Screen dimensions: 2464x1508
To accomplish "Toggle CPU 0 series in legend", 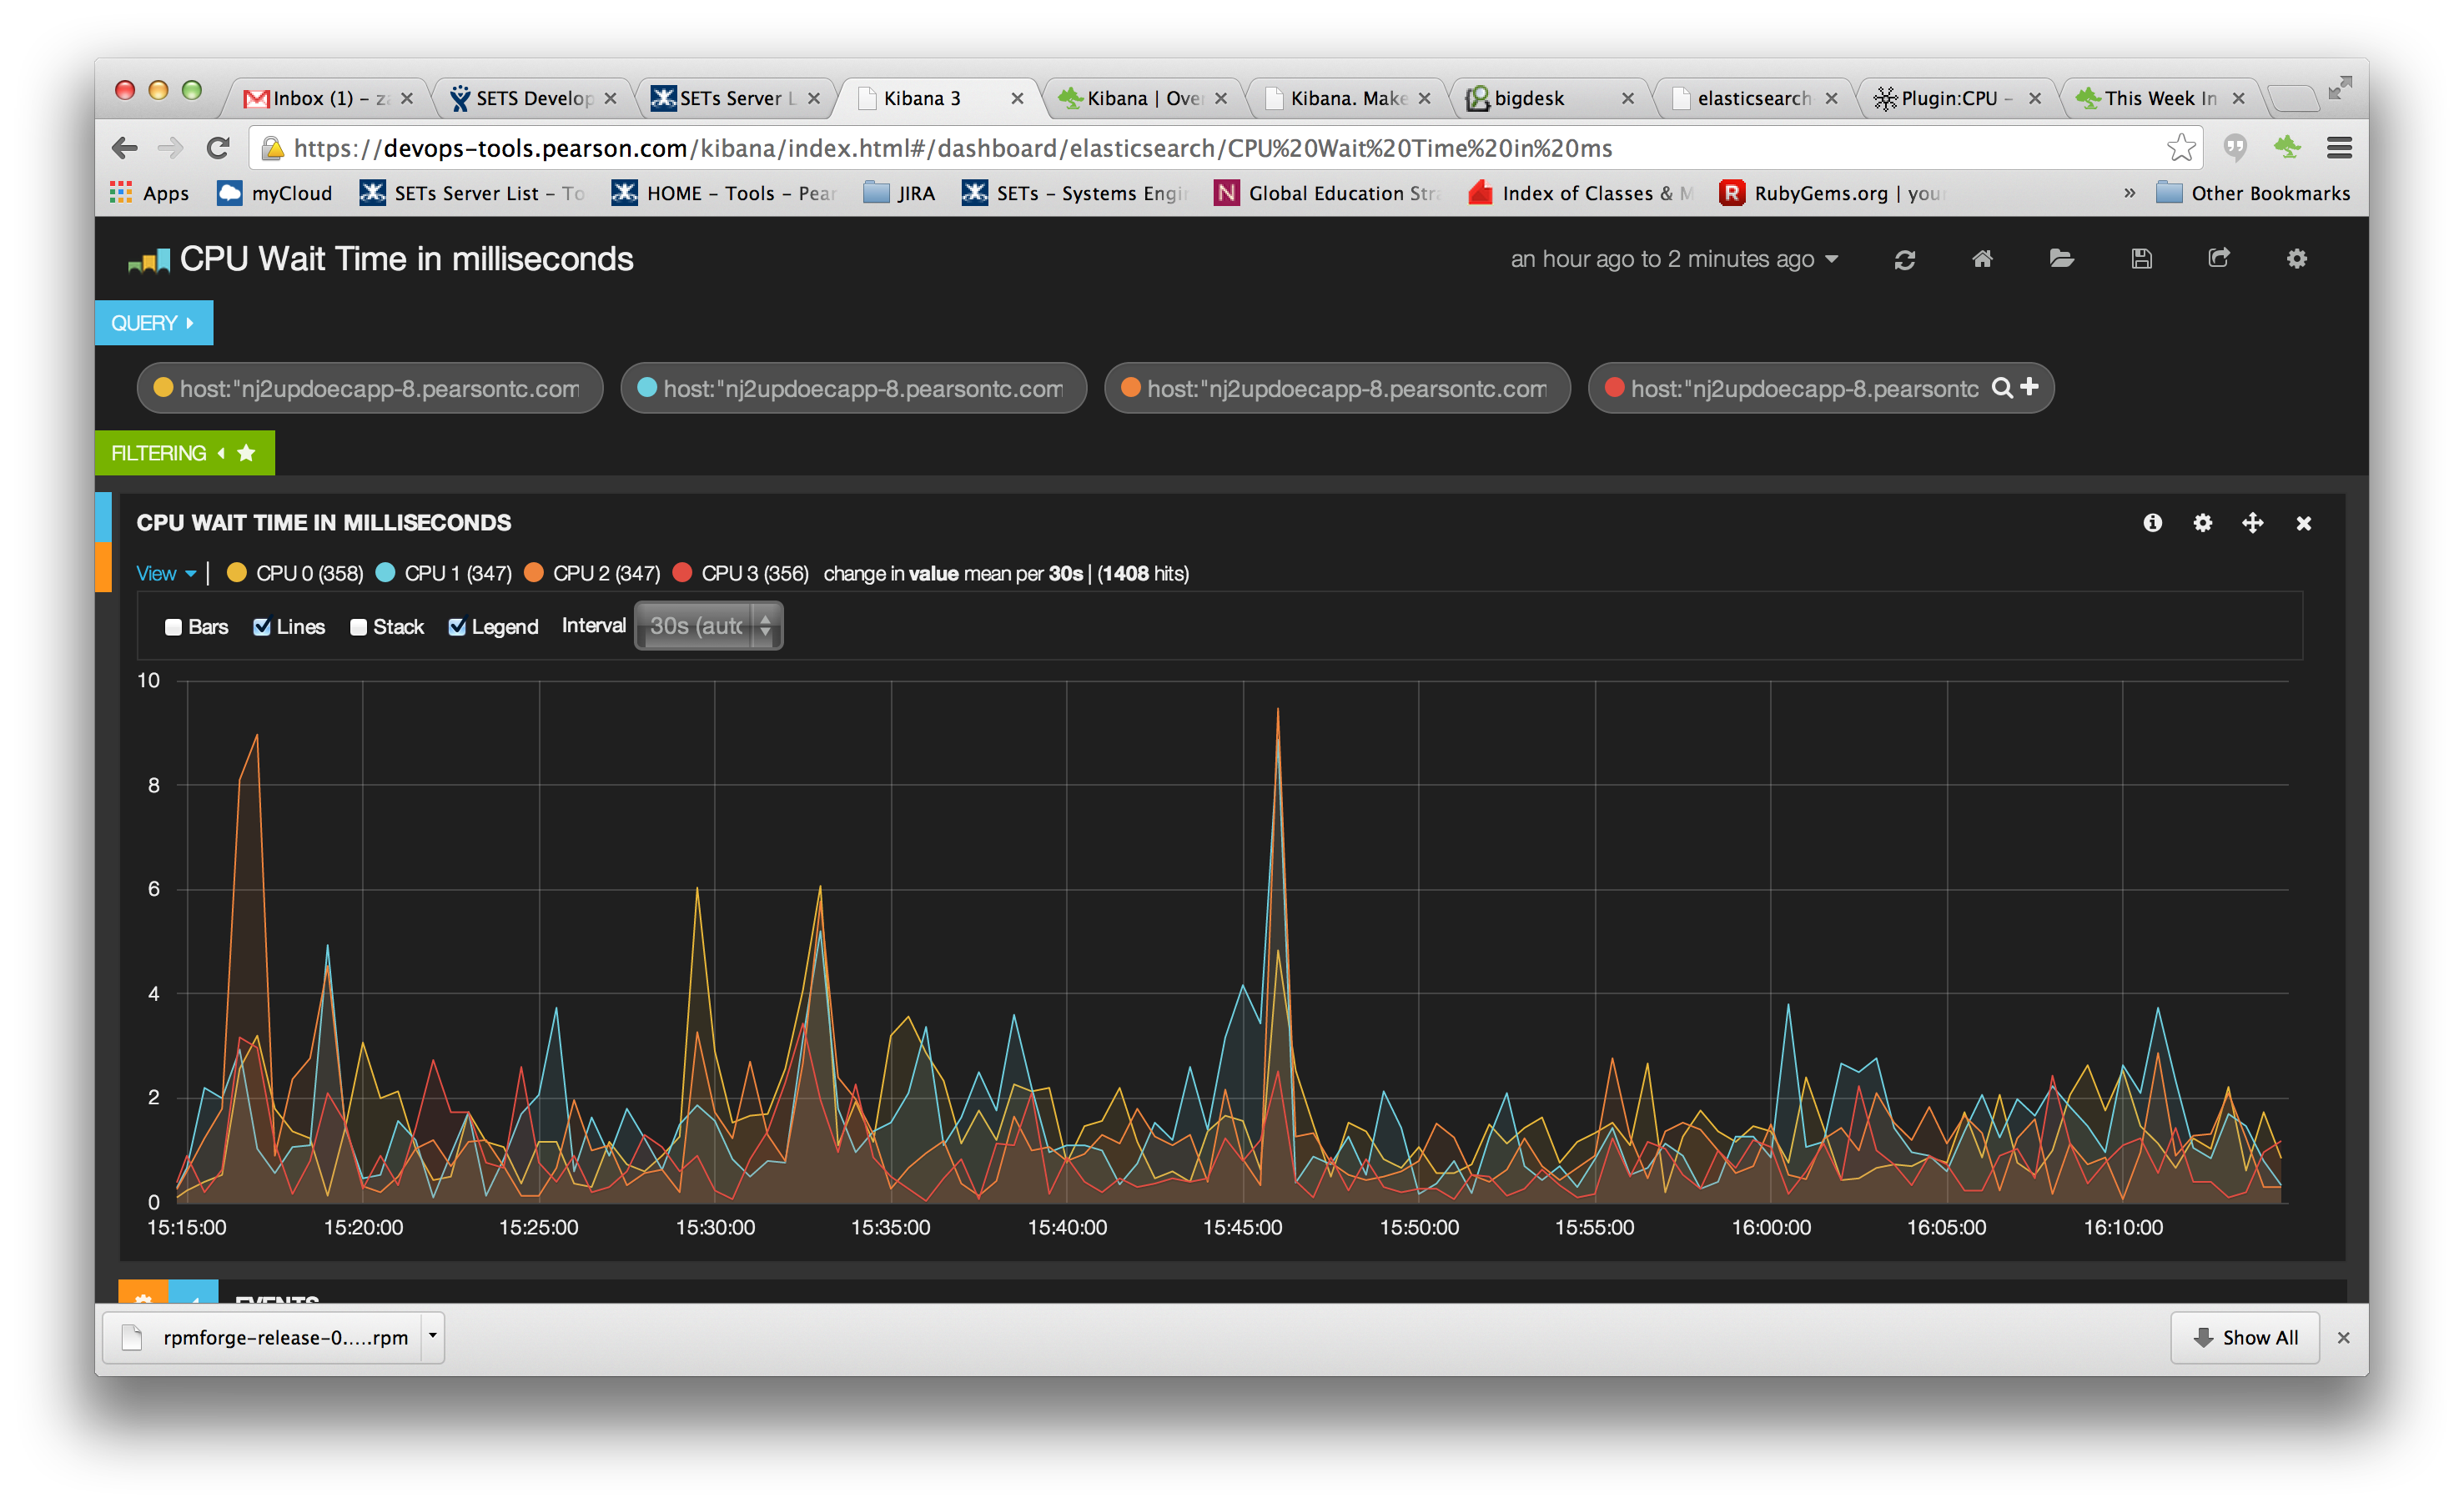I will point(295,573).
